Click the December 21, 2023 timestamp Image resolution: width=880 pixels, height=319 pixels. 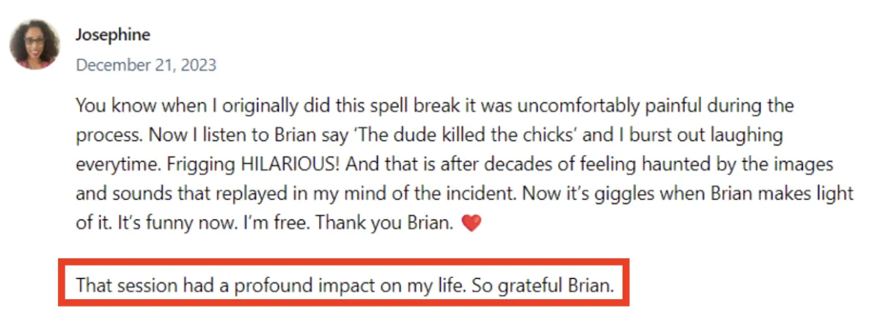[x=146, y=65]
